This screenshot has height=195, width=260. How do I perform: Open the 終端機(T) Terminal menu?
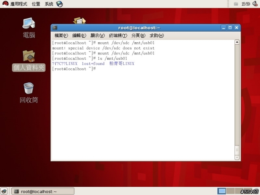(118, 35)
